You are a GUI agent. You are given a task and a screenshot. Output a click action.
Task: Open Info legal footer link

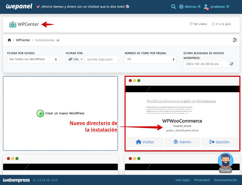pyautogui.click(x=183, y=180)
